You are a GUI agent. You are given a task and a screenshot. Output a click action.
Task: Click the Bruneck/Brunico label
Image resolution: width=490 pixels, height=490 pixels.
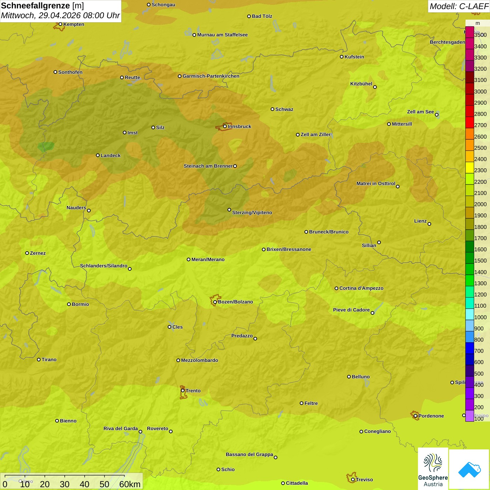(x=329, y=232)
